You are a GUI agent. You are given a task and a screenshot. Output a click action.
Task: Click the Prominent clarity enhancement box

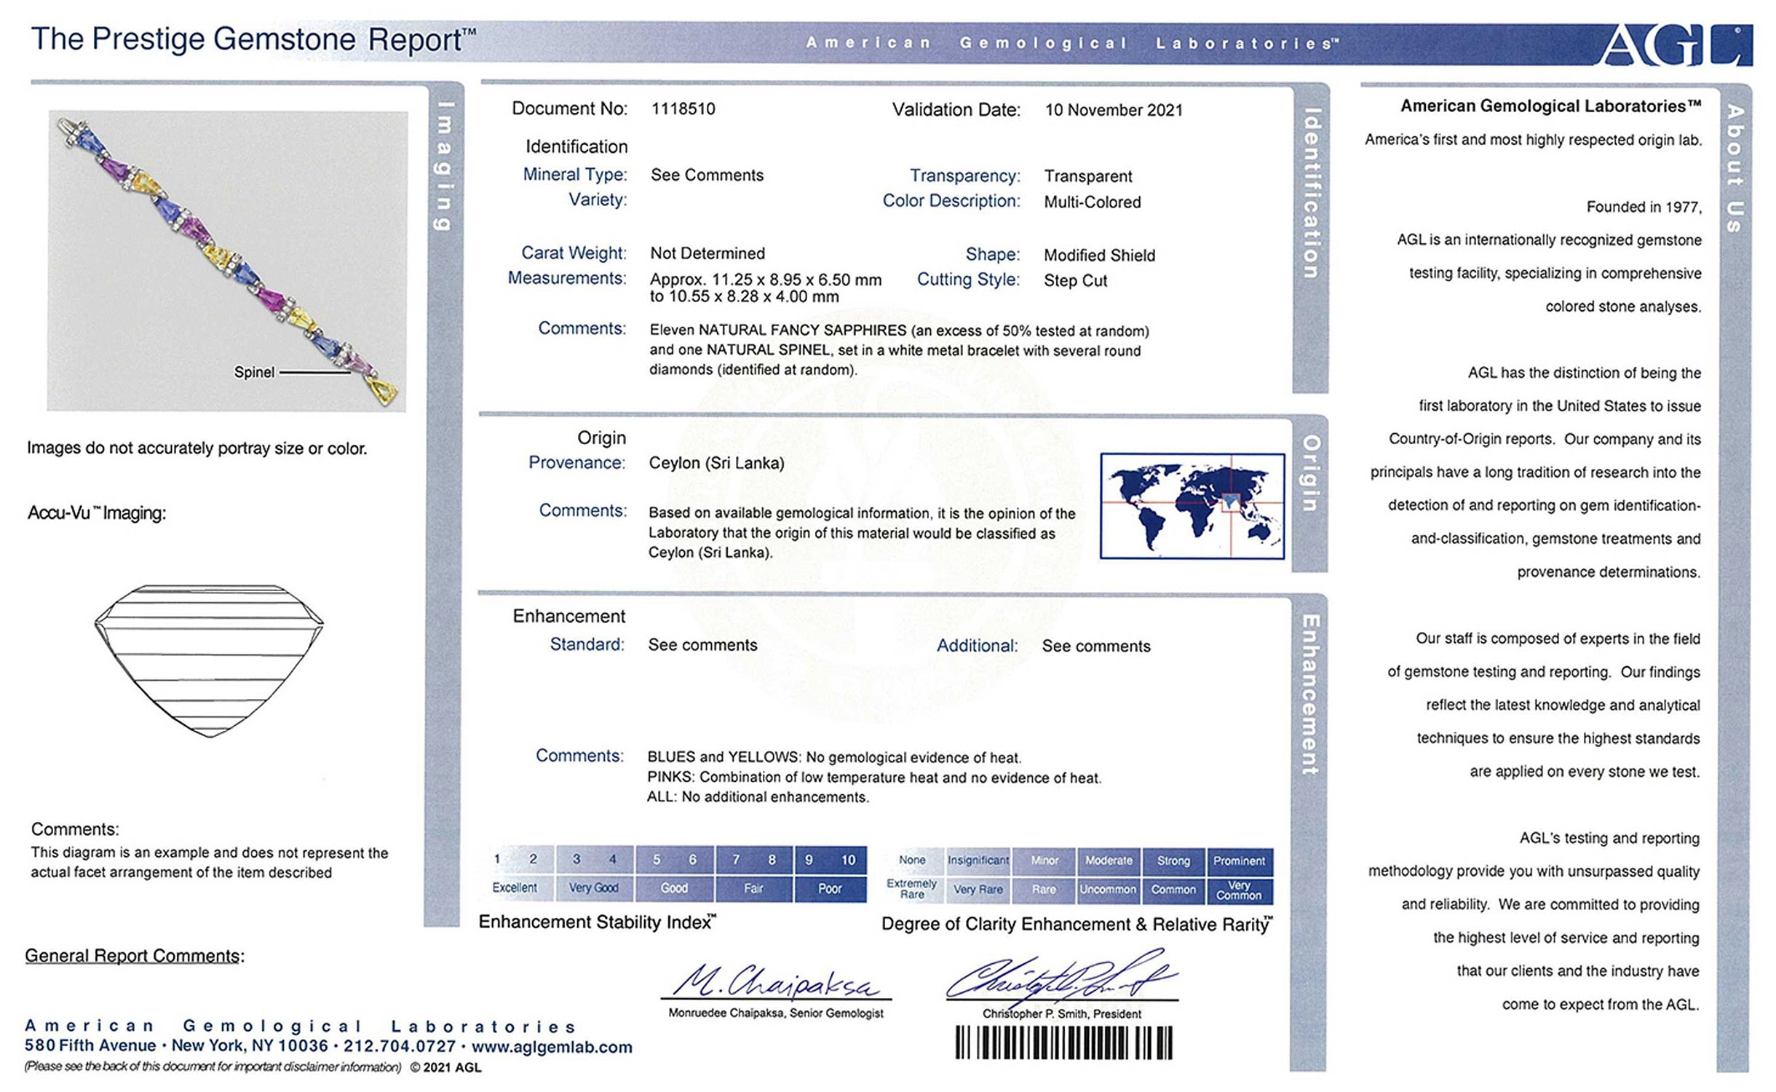pos(1239,860)
